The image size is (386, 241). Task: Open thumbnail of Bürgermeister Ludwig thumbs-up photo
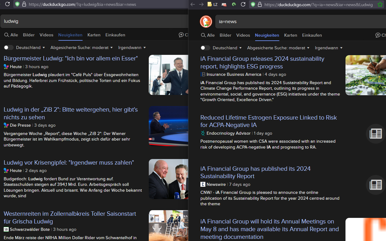(168, 75)
